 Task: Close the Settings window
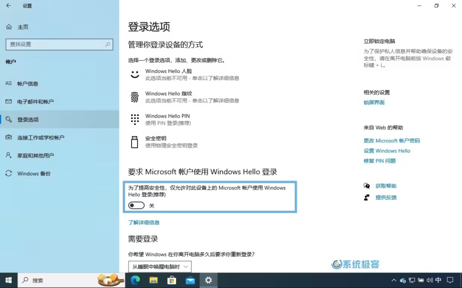coord(453,6)
